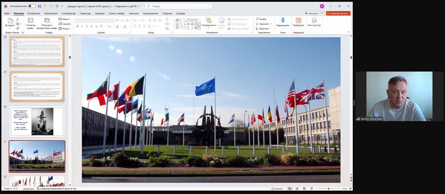Click the zoom slider handle
The width and height of the screenshot is (445, 194).
[x=328, y=189]
